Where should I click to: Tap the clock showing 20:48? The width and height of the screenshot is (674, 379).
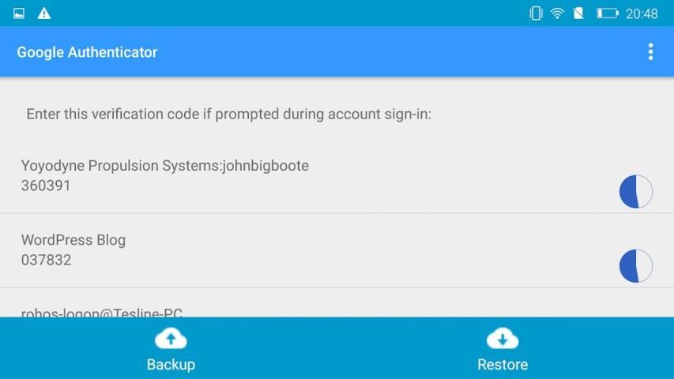[x=642, y=14]
